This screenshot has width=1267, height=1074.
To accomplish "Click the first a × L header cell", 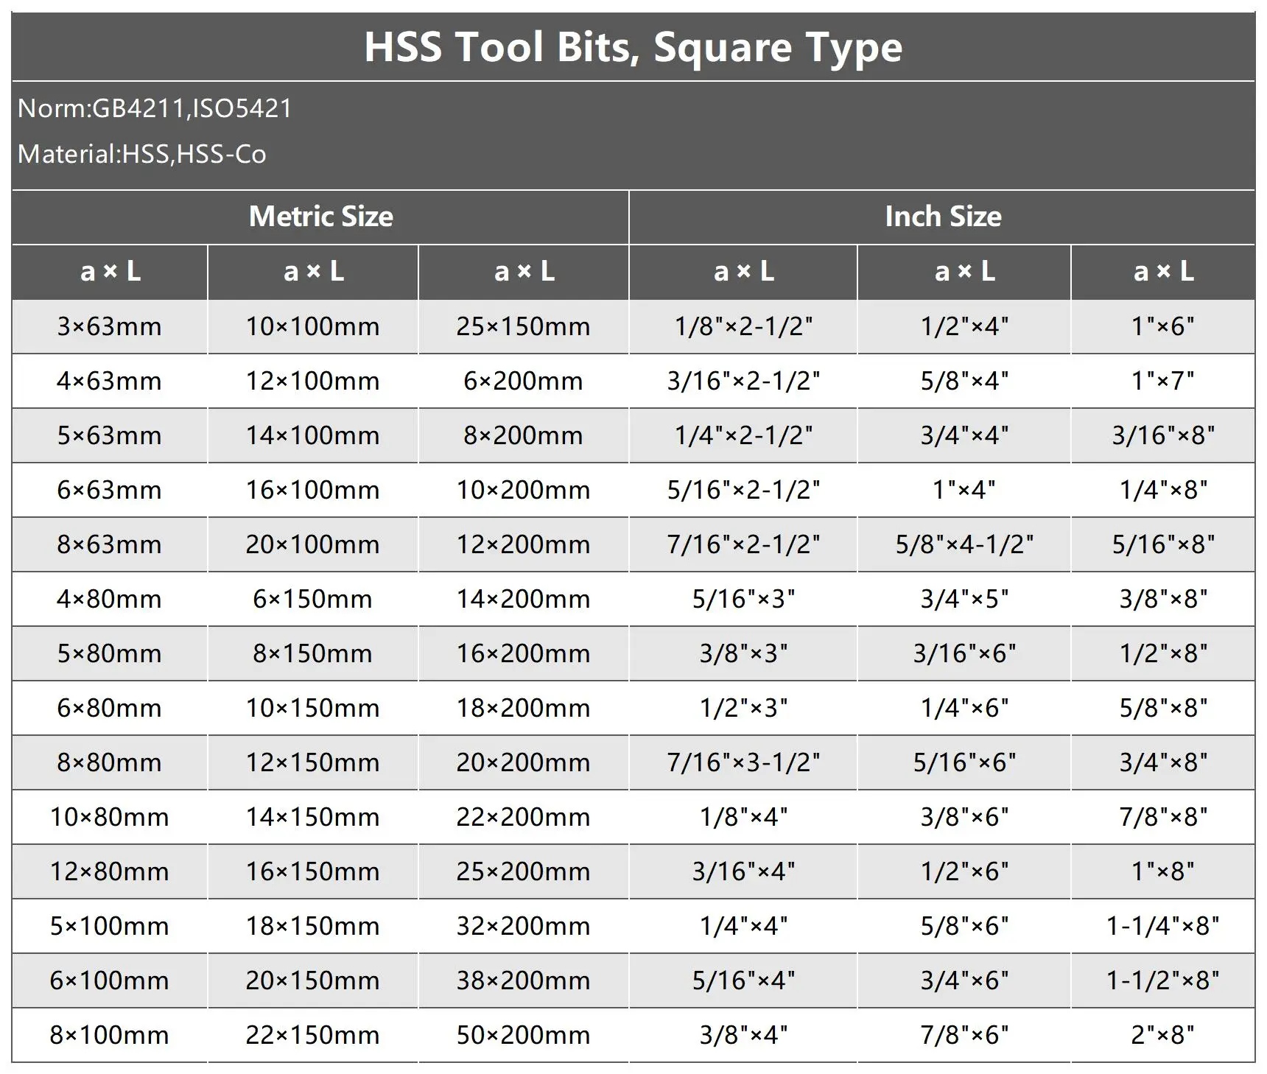I will click(x=109, y=272).
